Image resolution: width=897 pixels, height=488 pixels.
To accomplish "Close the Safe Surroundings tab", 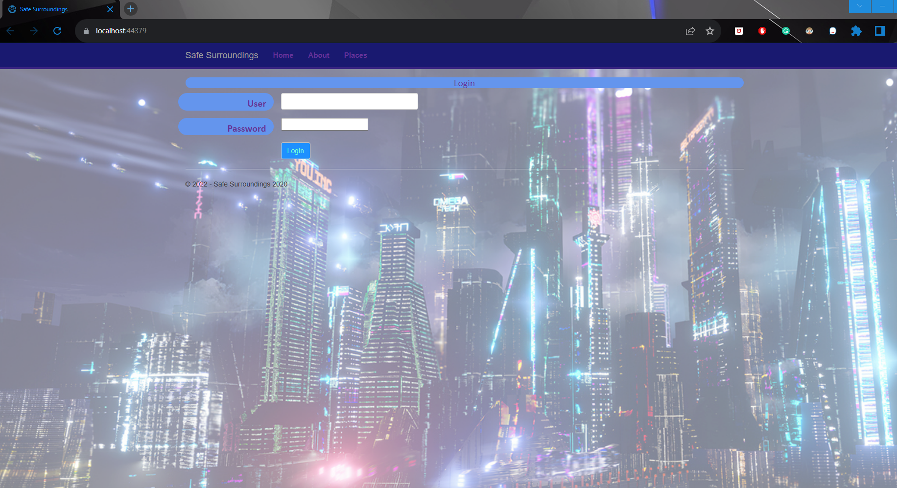I will (110, 9).
